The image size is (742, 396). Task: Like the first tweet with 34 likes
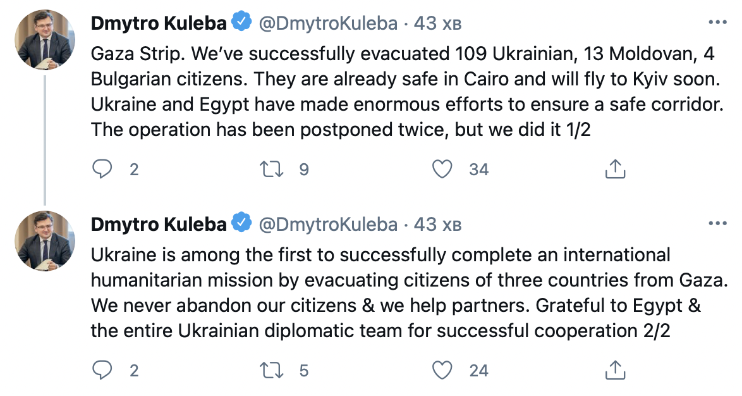tap(443, 169)
